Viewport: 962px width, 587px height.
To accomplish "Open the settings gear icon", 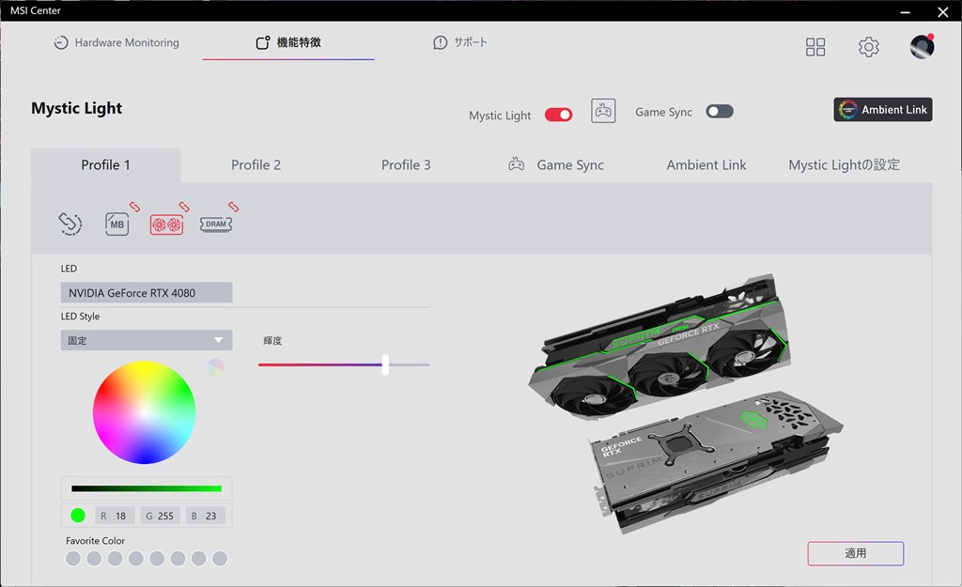I will [x=868, y=47].
